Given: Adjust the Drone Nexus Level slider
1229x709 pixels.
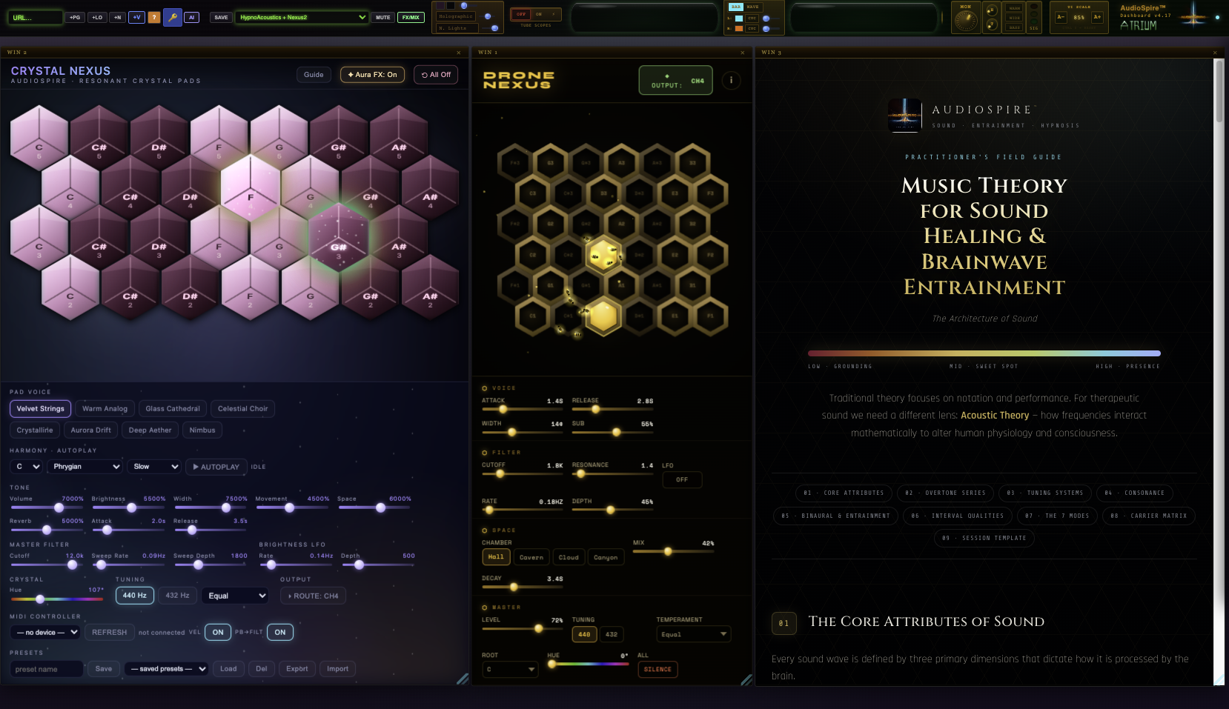Looking at the screenshot, I should click(522, 629).
